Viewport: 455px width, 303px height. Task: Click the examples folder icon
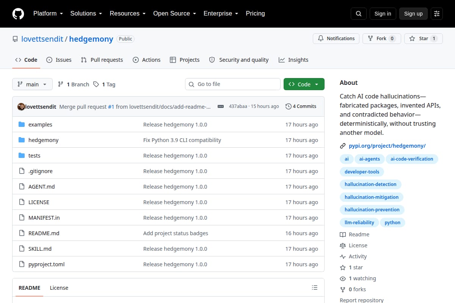pyautogui.click(x=22, y=125)
